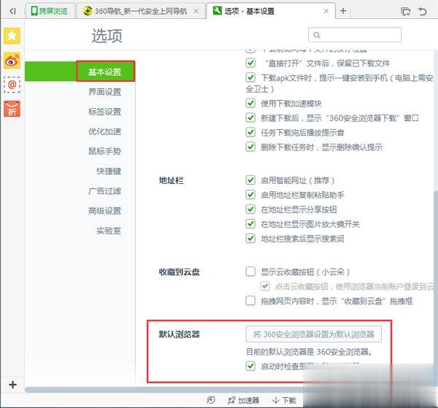The width and height of the screenshot is (438, 408).
Task: Toggle 地址栏搜索后显示搜索词 checkbox
Action: (x=250, y=238)
